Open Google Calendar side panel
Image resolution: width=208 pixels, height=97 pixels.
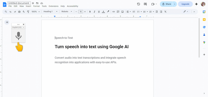[204, 12]
